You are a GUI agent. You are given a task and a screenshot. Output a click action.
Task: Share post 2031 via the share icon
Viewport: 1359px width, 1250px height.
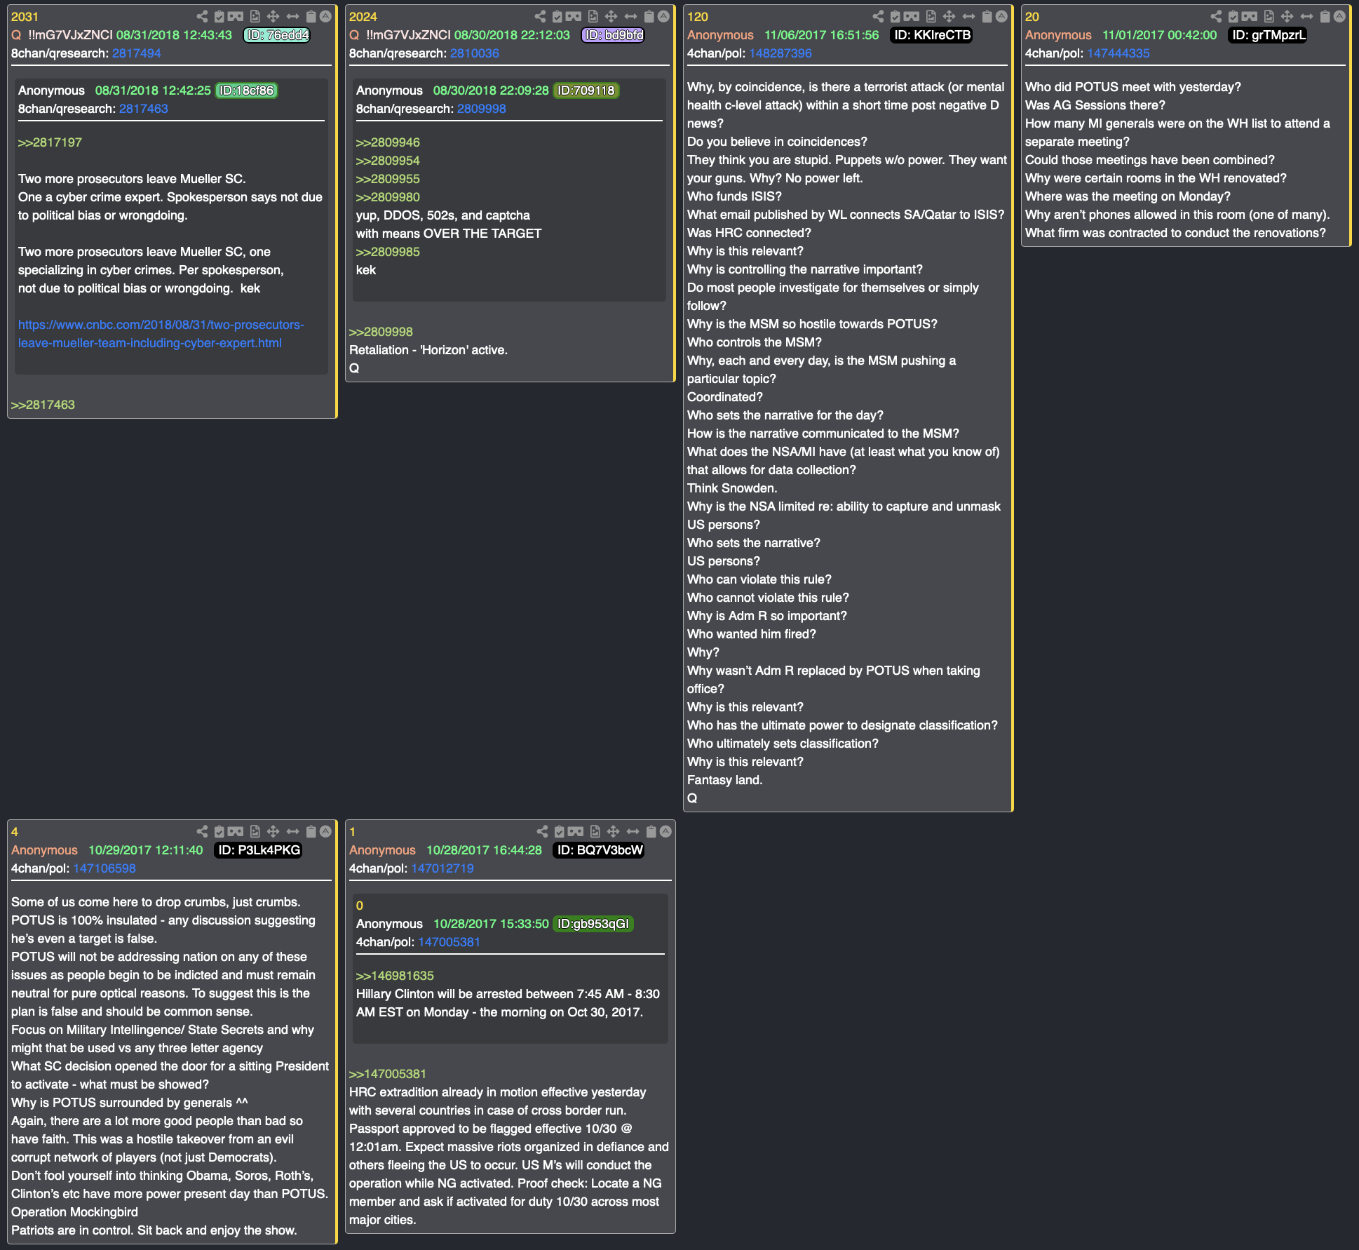point(202,16)
